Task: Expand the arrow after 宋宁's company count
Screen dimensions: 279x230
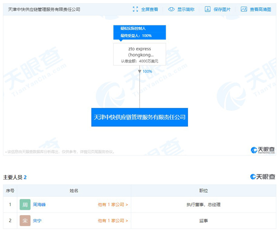Action: (x=127, y=221)
